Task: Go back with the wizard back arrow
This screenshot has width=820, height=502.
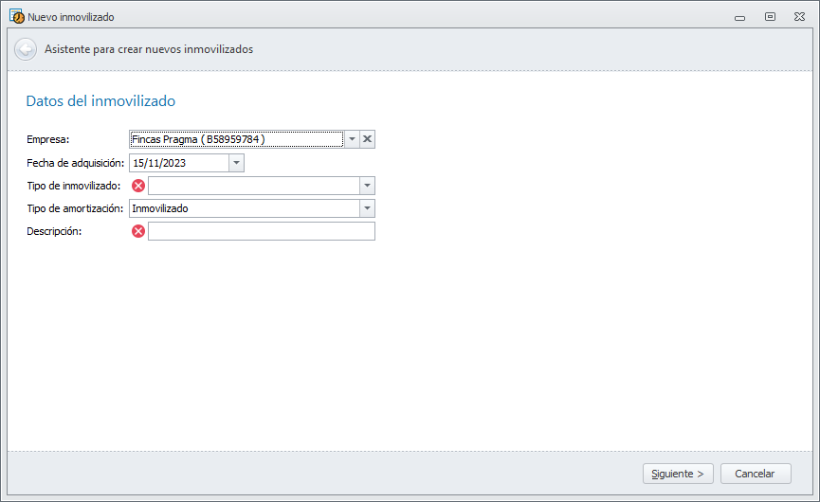Action: tap(26, 49)
